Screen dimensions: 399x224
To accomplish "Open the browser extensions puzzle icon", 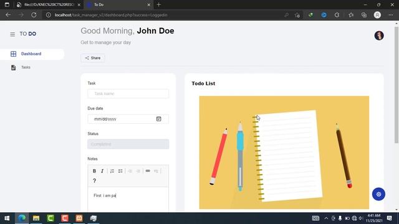I will tap(337, 15).
